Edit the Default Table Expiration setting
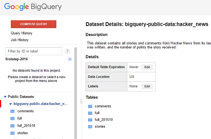Screen dimensions: 211x139 tap(147, 67)
